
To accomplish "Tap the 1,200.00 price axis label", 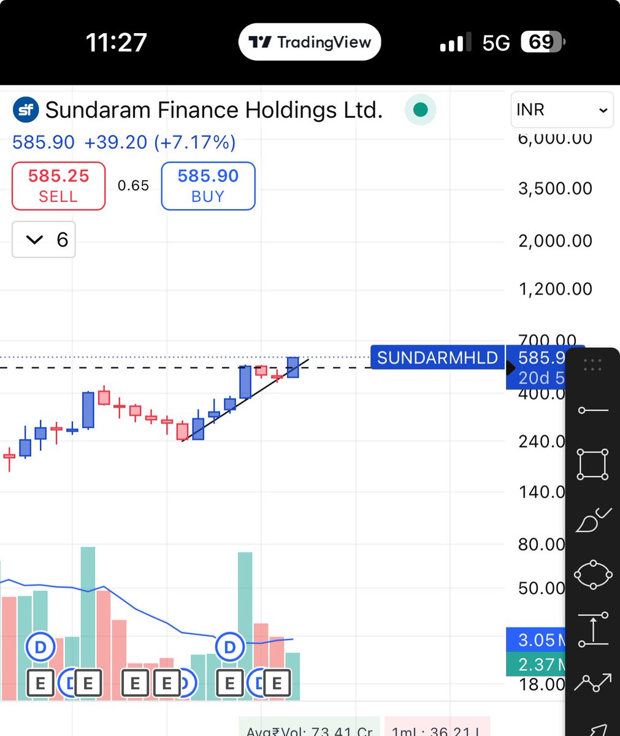I will point(555,289).
